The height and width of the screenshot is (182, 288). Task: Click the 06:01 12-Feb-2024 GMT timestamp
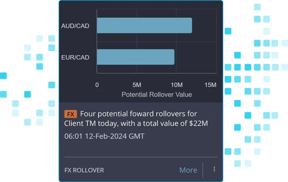tap(104, 136)
